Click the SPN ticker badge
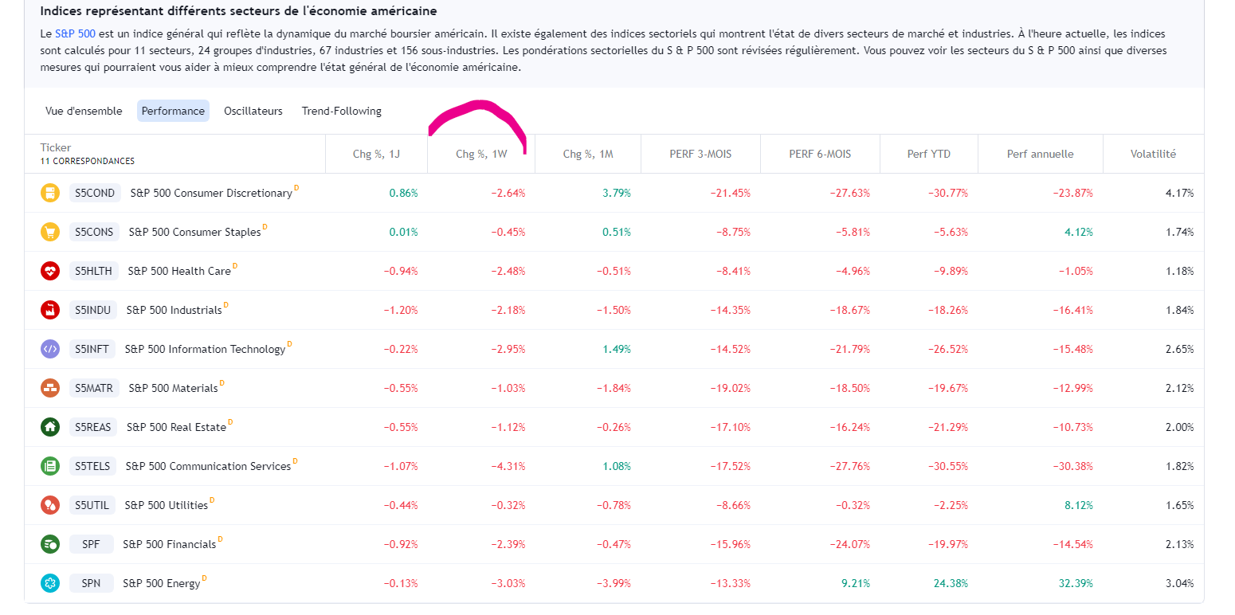The height and width of the screenshot is (615, 1235). (x=91, y=583)
